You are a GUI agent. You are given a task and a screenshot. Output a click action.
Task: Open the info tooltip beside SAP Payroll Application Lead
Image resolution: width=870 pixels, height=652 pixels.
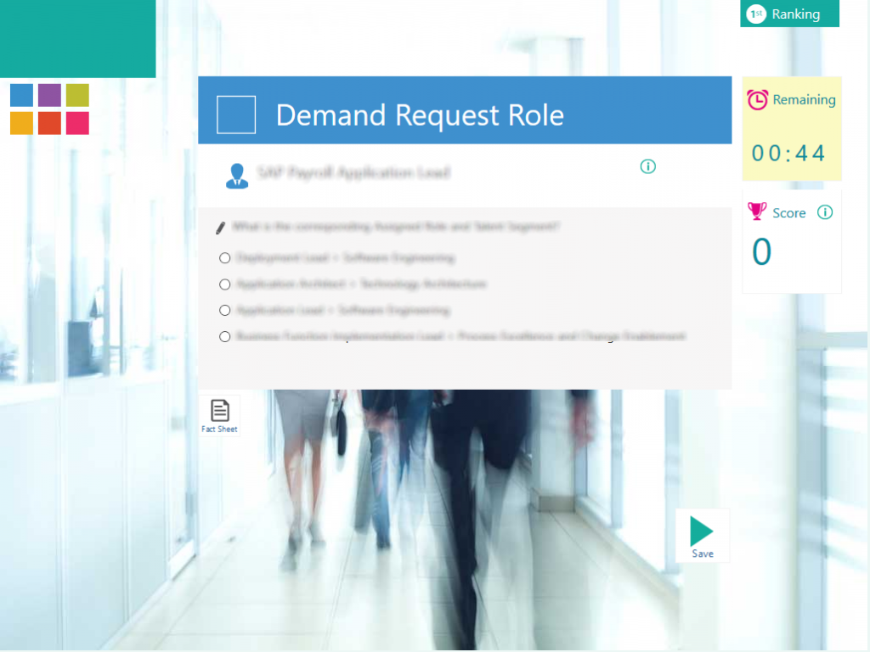648,166
